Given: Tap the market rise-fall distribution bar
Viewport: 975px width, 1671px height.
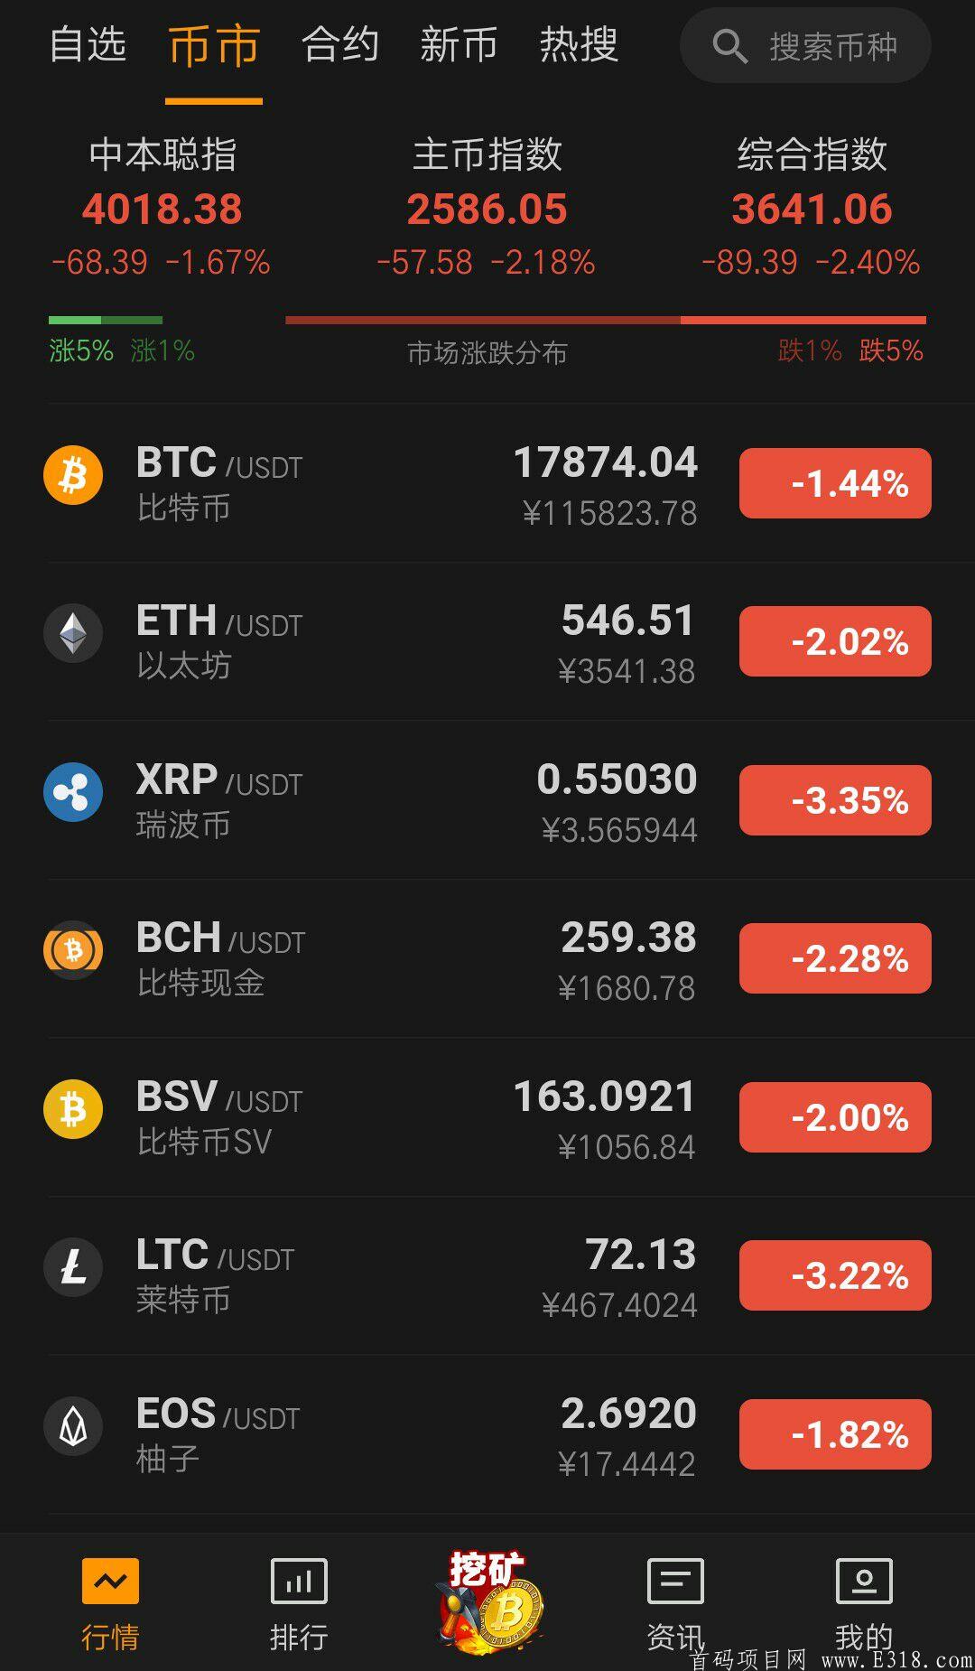Looking at the screenshot, I should (x=487, y=320).
